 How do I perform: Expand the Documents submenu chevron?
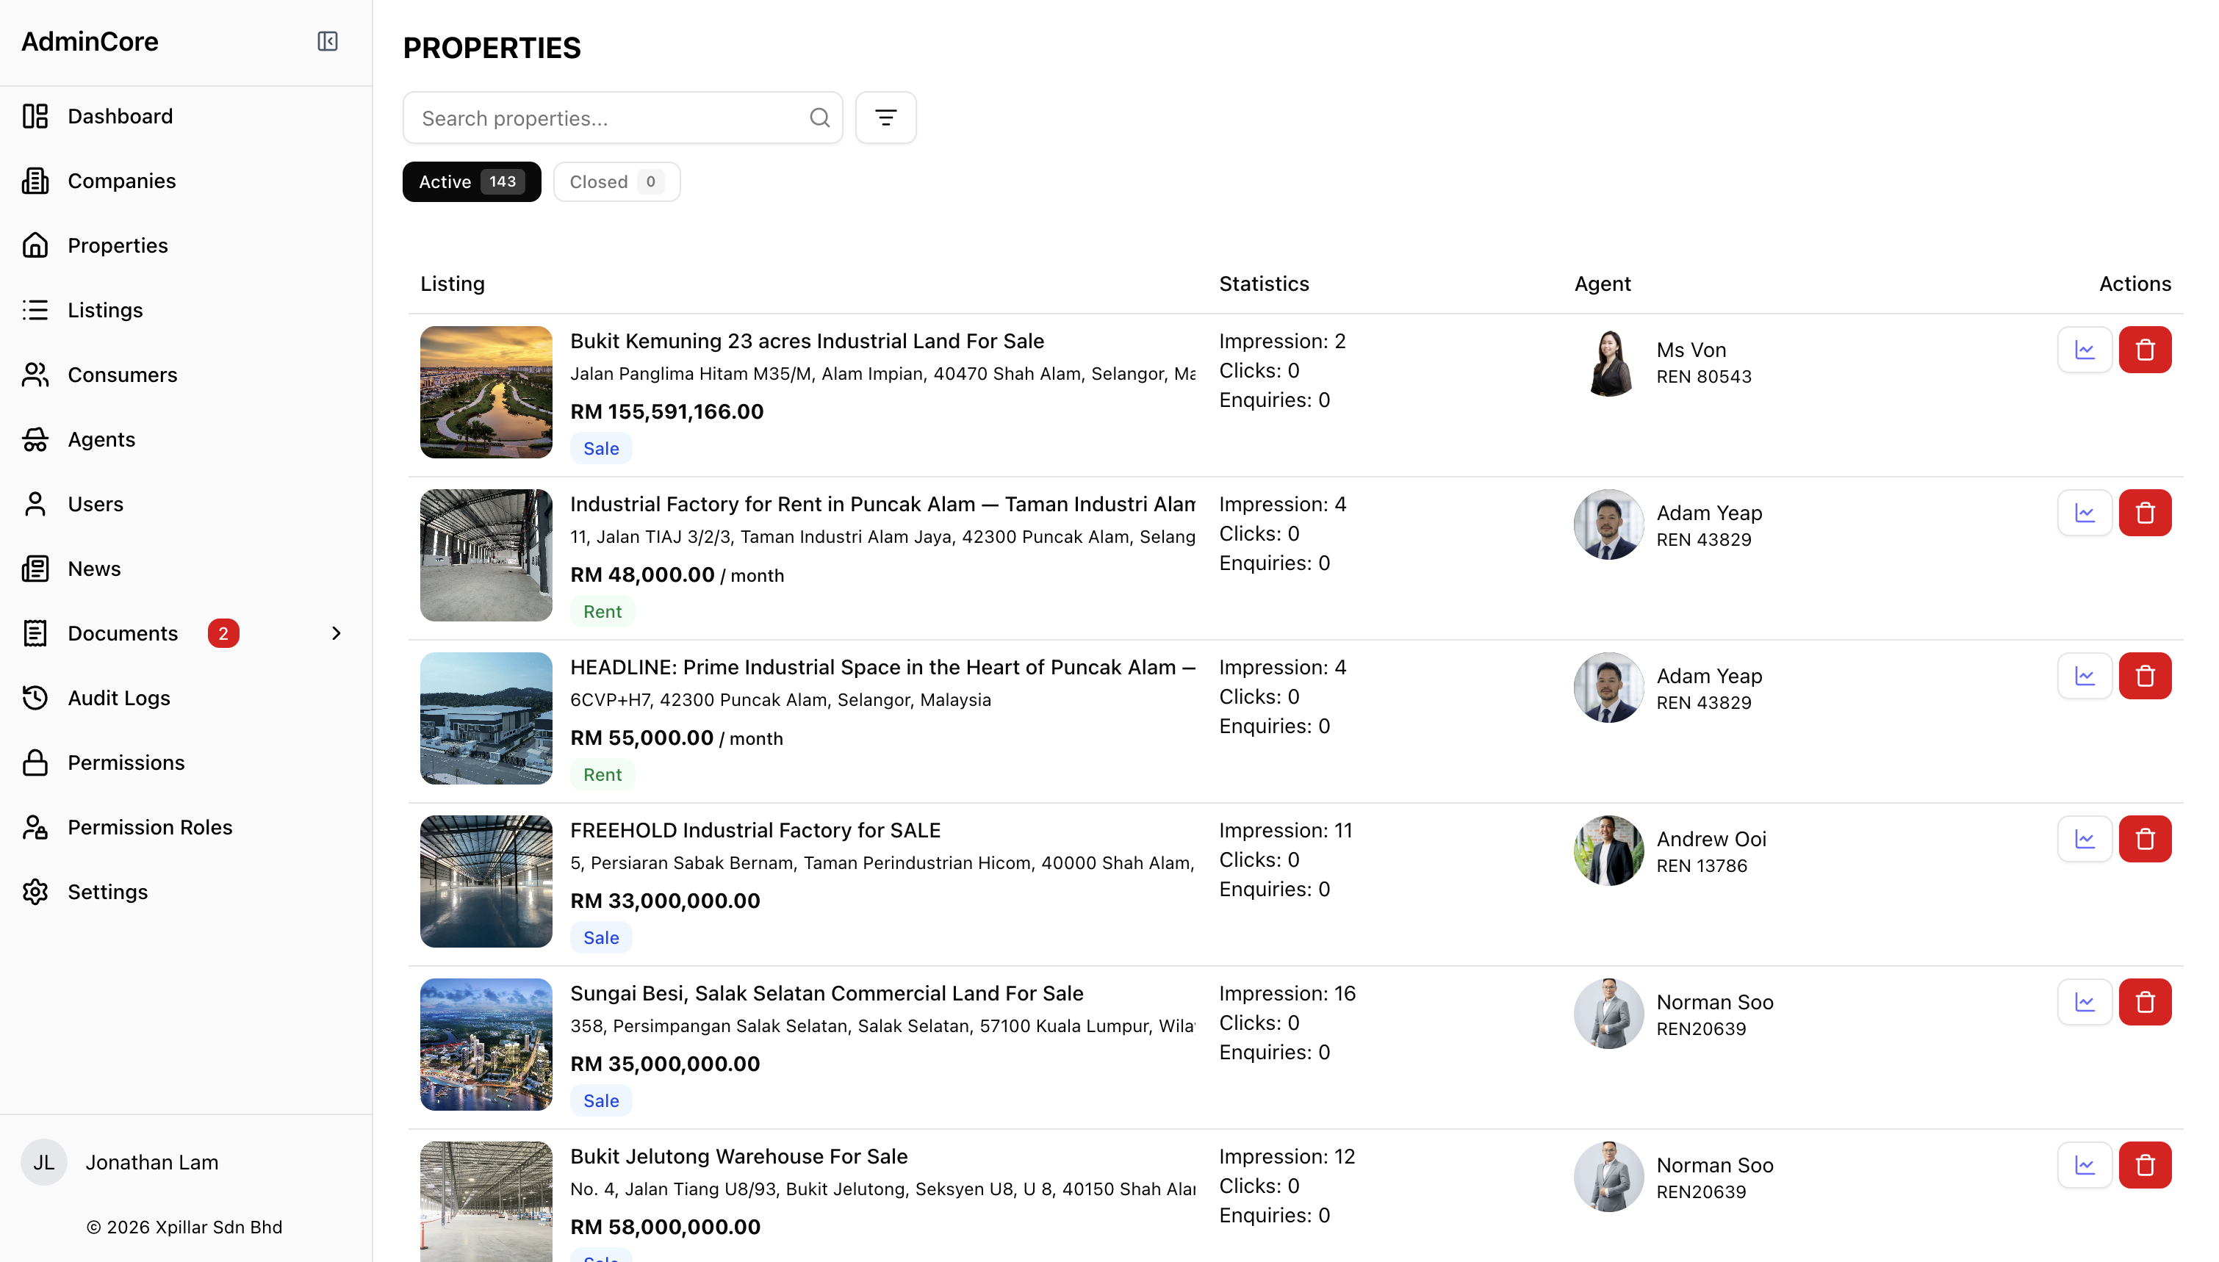(x=337, y=634)
